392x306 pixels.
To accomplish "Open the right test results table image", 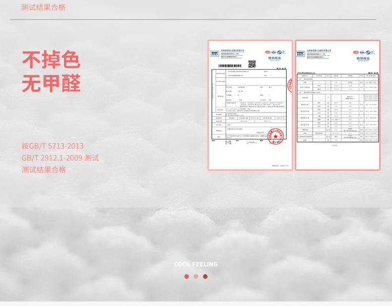I will tap(338, 105).
